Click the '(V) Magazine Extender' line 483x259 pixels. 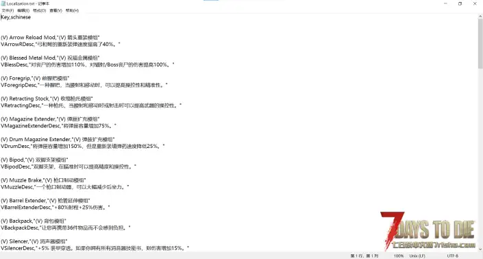coord(50,119)
